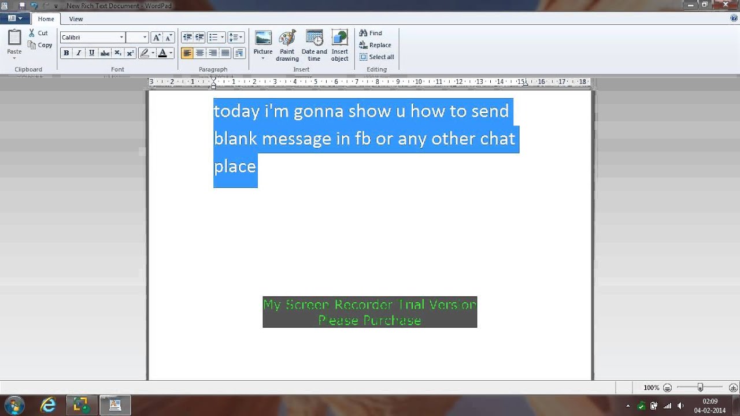
Task: Copy the selected text
Action: click(x=40, y=45)
